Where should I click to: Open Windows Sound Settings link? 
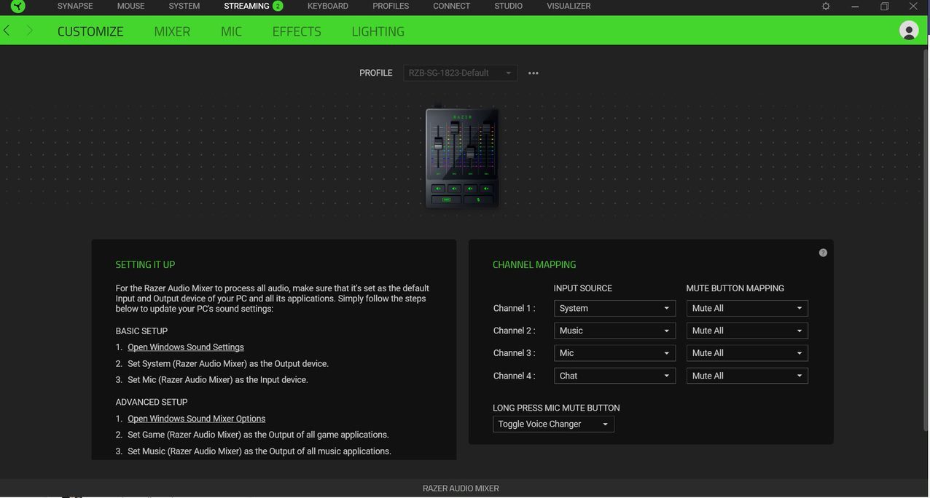[x=186, y=347]
